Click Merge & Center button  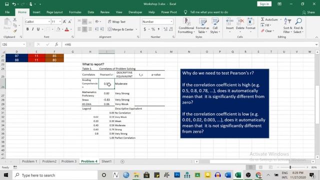tap(120, 29)
